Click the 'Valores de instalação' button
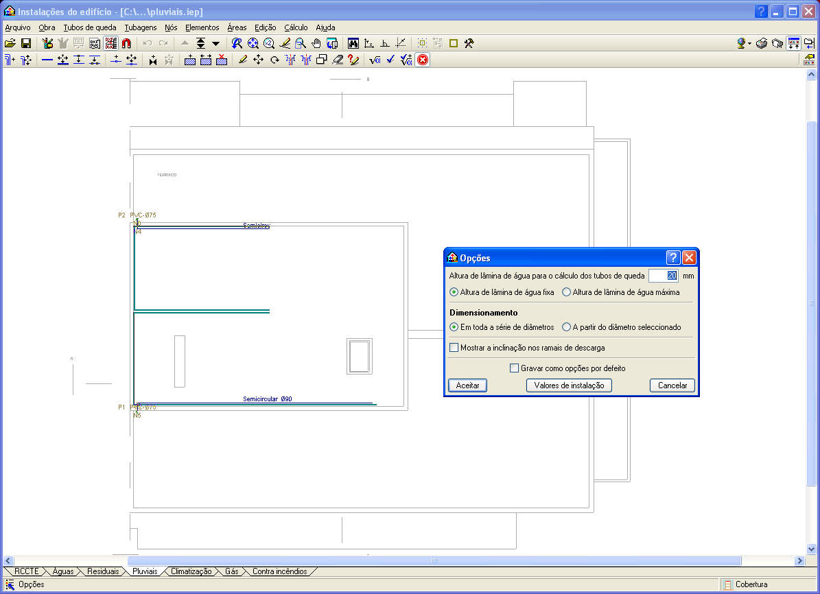The image size is (820, 594). (x=569, y=385)
